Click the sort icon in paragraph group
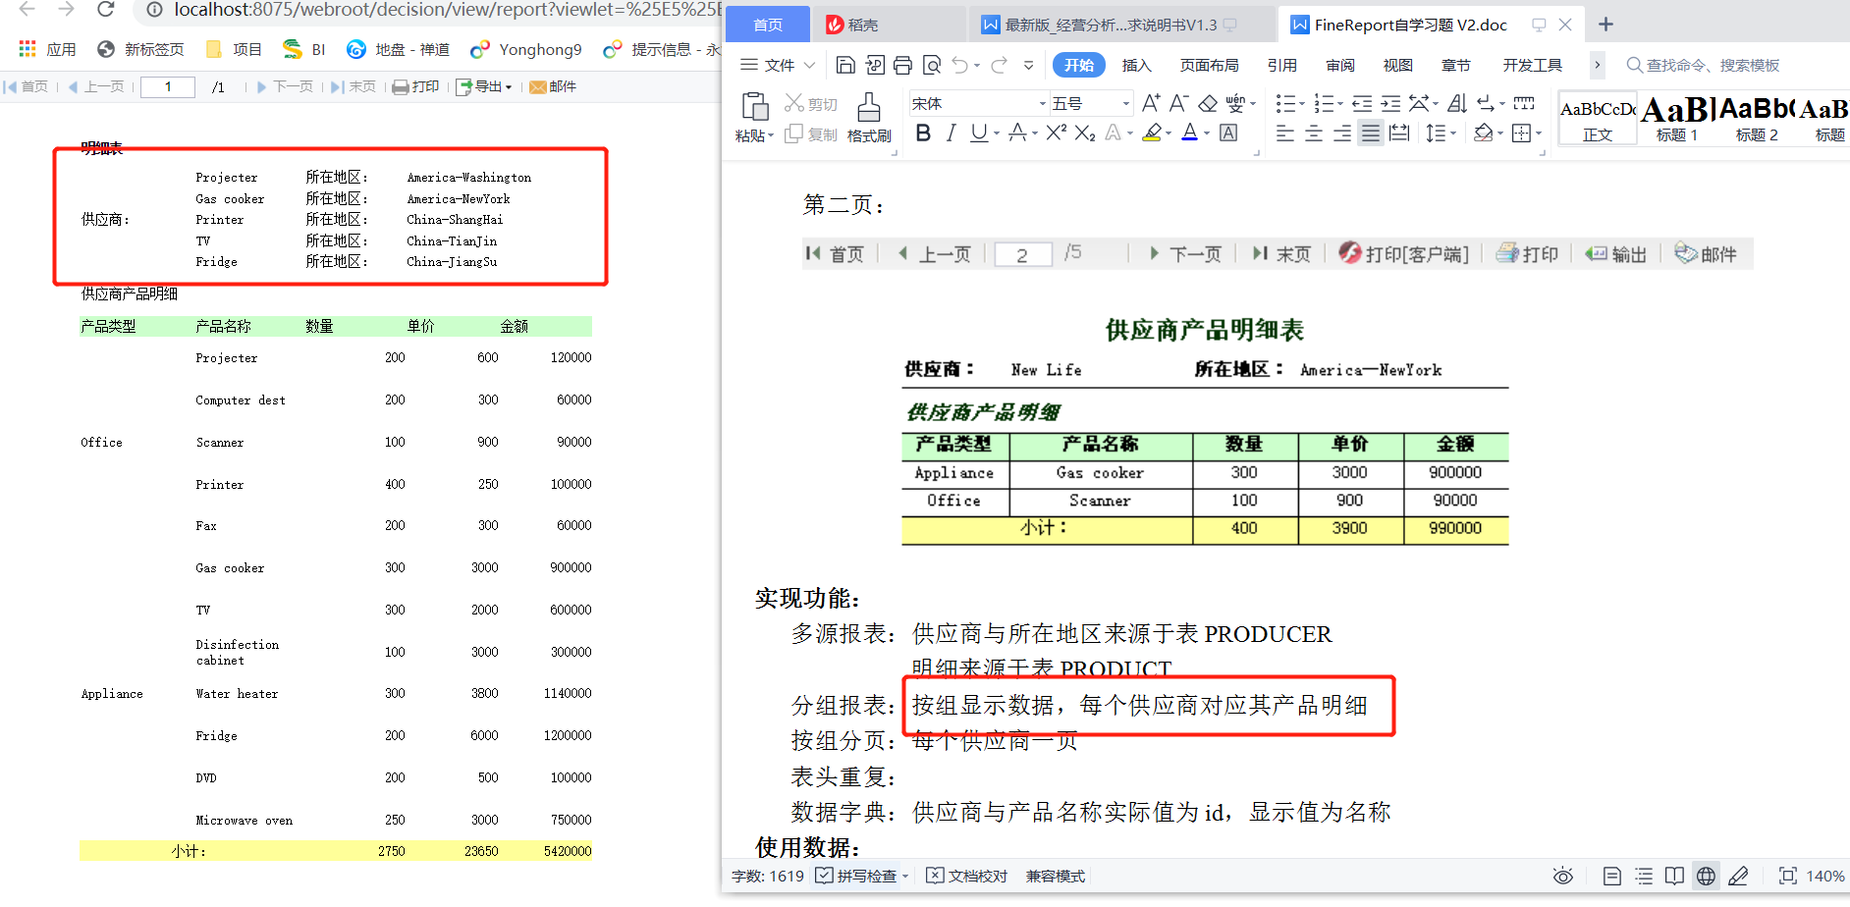The image size is (1850, 907). [1457, 103]
